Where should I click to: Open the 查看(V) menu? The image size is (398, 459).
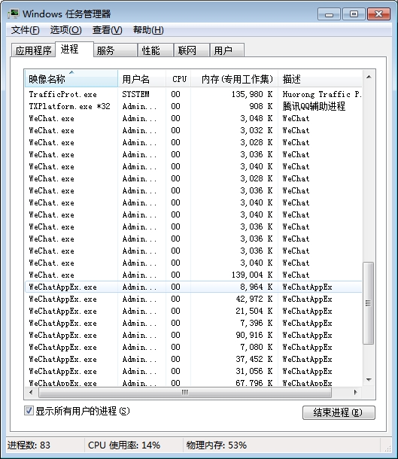tap(107, 30)
